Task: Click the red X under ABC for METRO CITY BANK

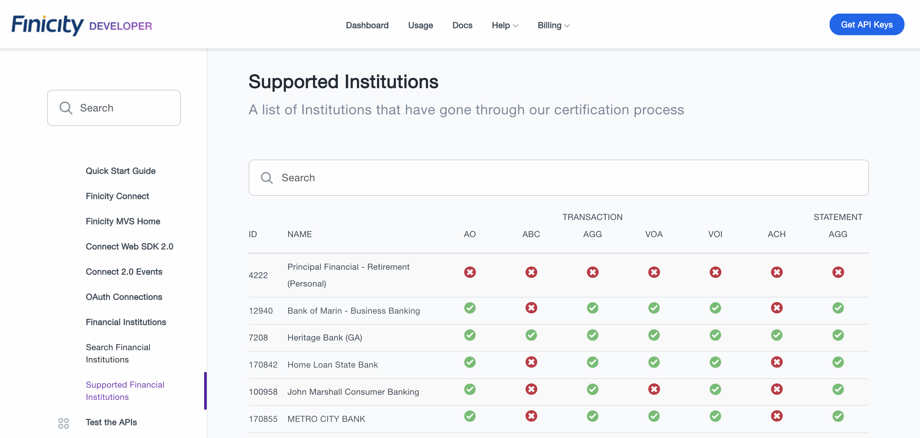Action: [531, 416]
